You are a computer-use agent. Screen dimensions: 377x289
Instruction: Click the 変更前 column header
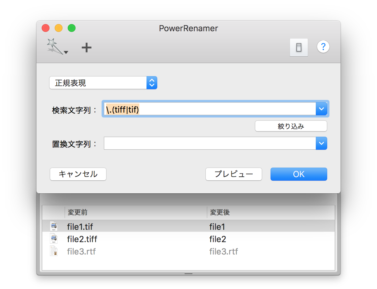tap(135, 213)
